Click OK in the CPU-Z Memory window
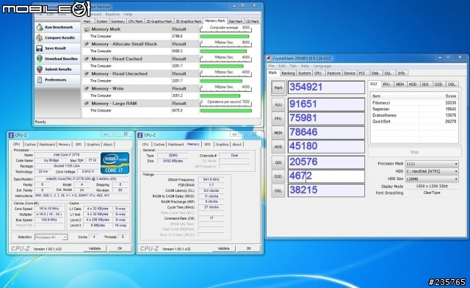The image size is (470, 288). point(248,248)
